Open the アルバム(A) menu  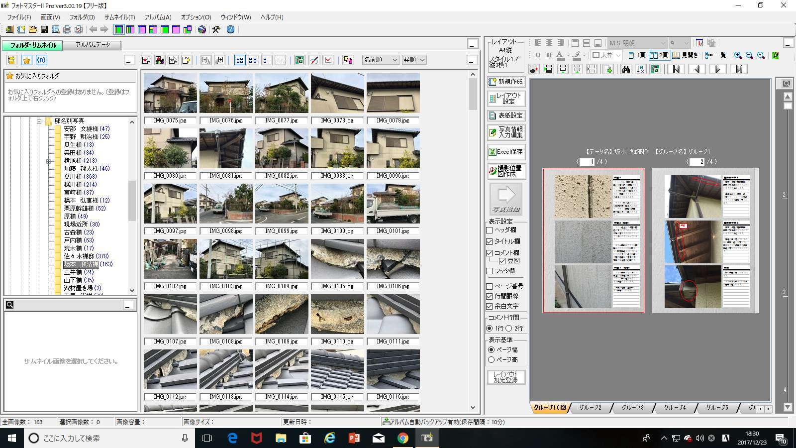click(x=158, y=17)
